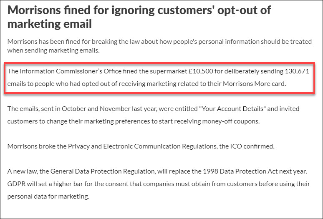Screen dimensions: 323x219
Task: Click the words 'personal data for marketing'
Action: (48, 196)
